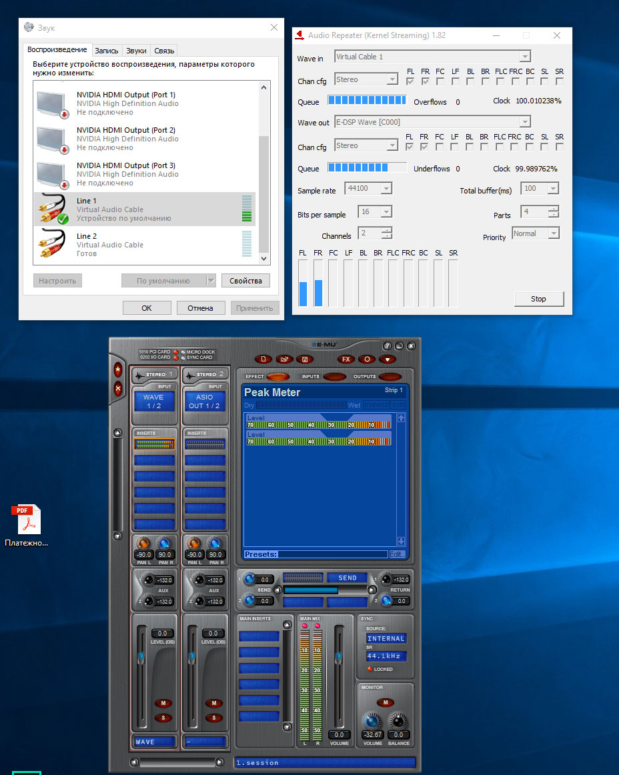Image resolution: width=619 pixels, height=775 pixels.
Task: Click the FX button in E-MU mixer
Action: pyautogui.click(x=346, y=359)
